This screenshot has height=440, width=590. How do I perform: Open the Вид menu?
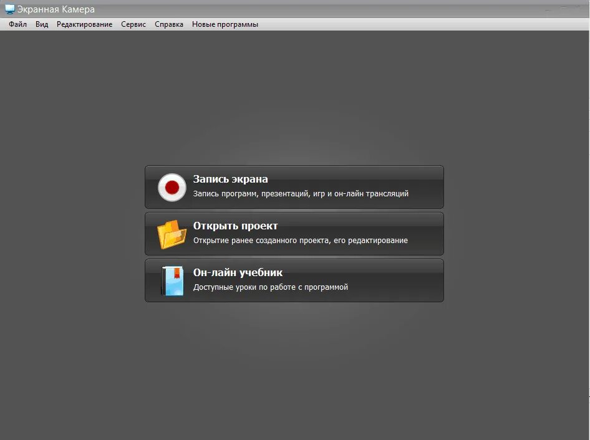pos(42,24)
